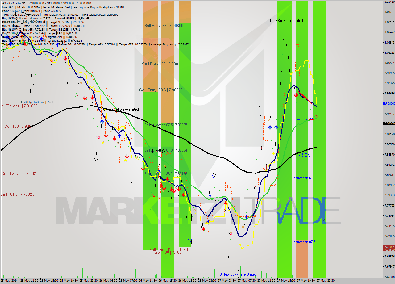This screenshot has height=284, width=395.
Task: Click the red 7.71064 price tag on axis
Action: (389, 247)
